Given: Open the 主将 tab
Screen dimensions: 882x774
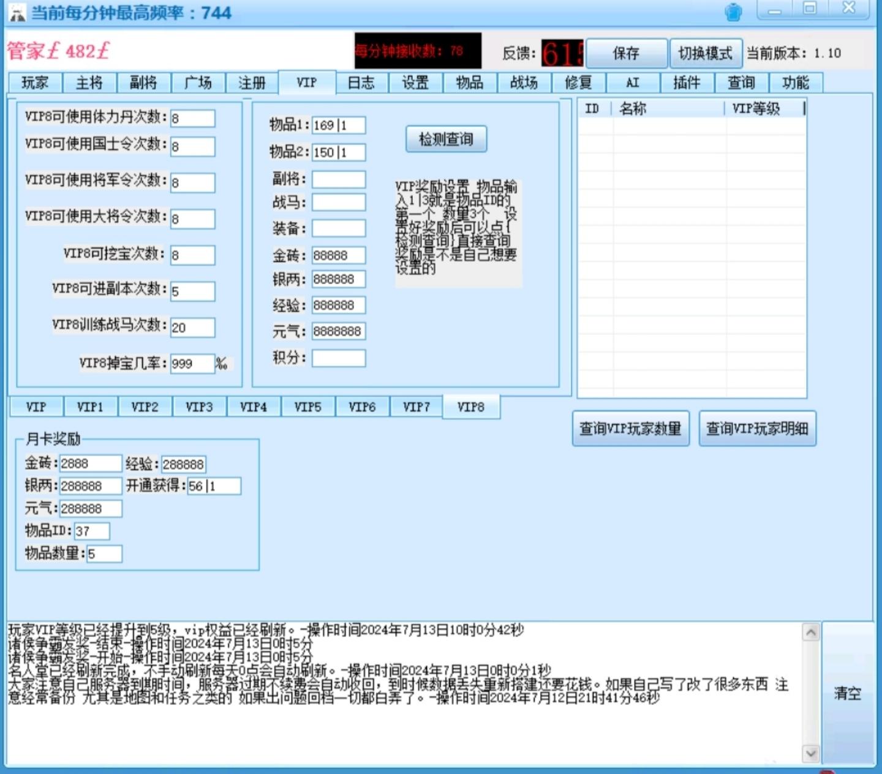Looking at the screenshot, I should point(89,83).
